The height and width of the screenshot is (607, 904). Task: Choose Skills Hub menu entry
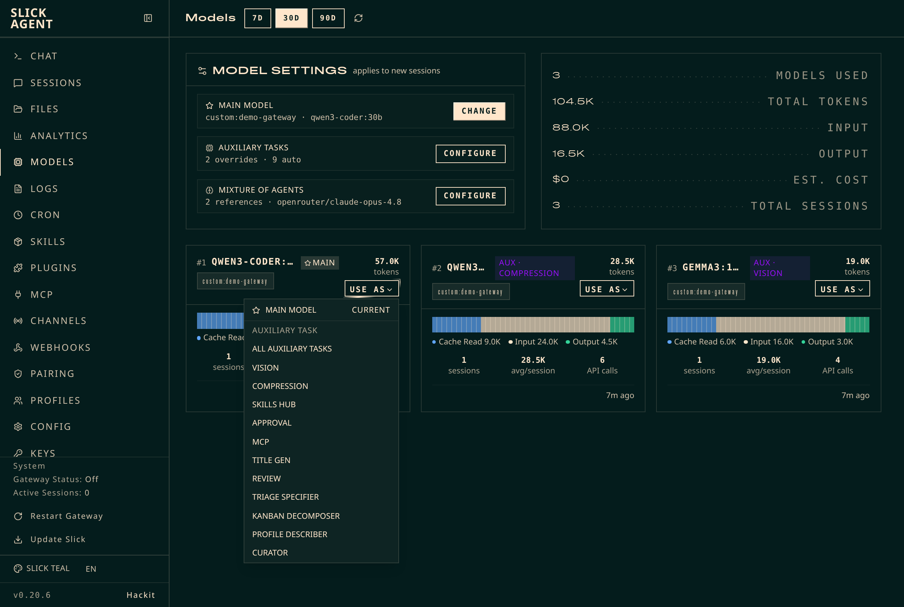[321, 404]
